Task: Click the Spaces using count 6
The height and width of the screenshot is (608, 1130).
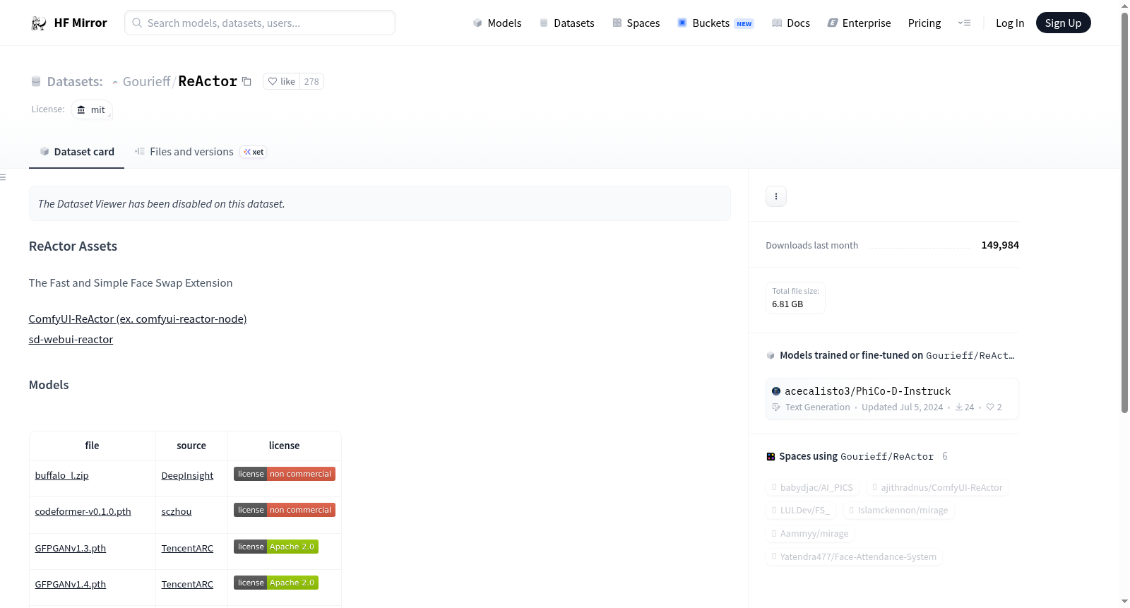Action: (945, 456)
